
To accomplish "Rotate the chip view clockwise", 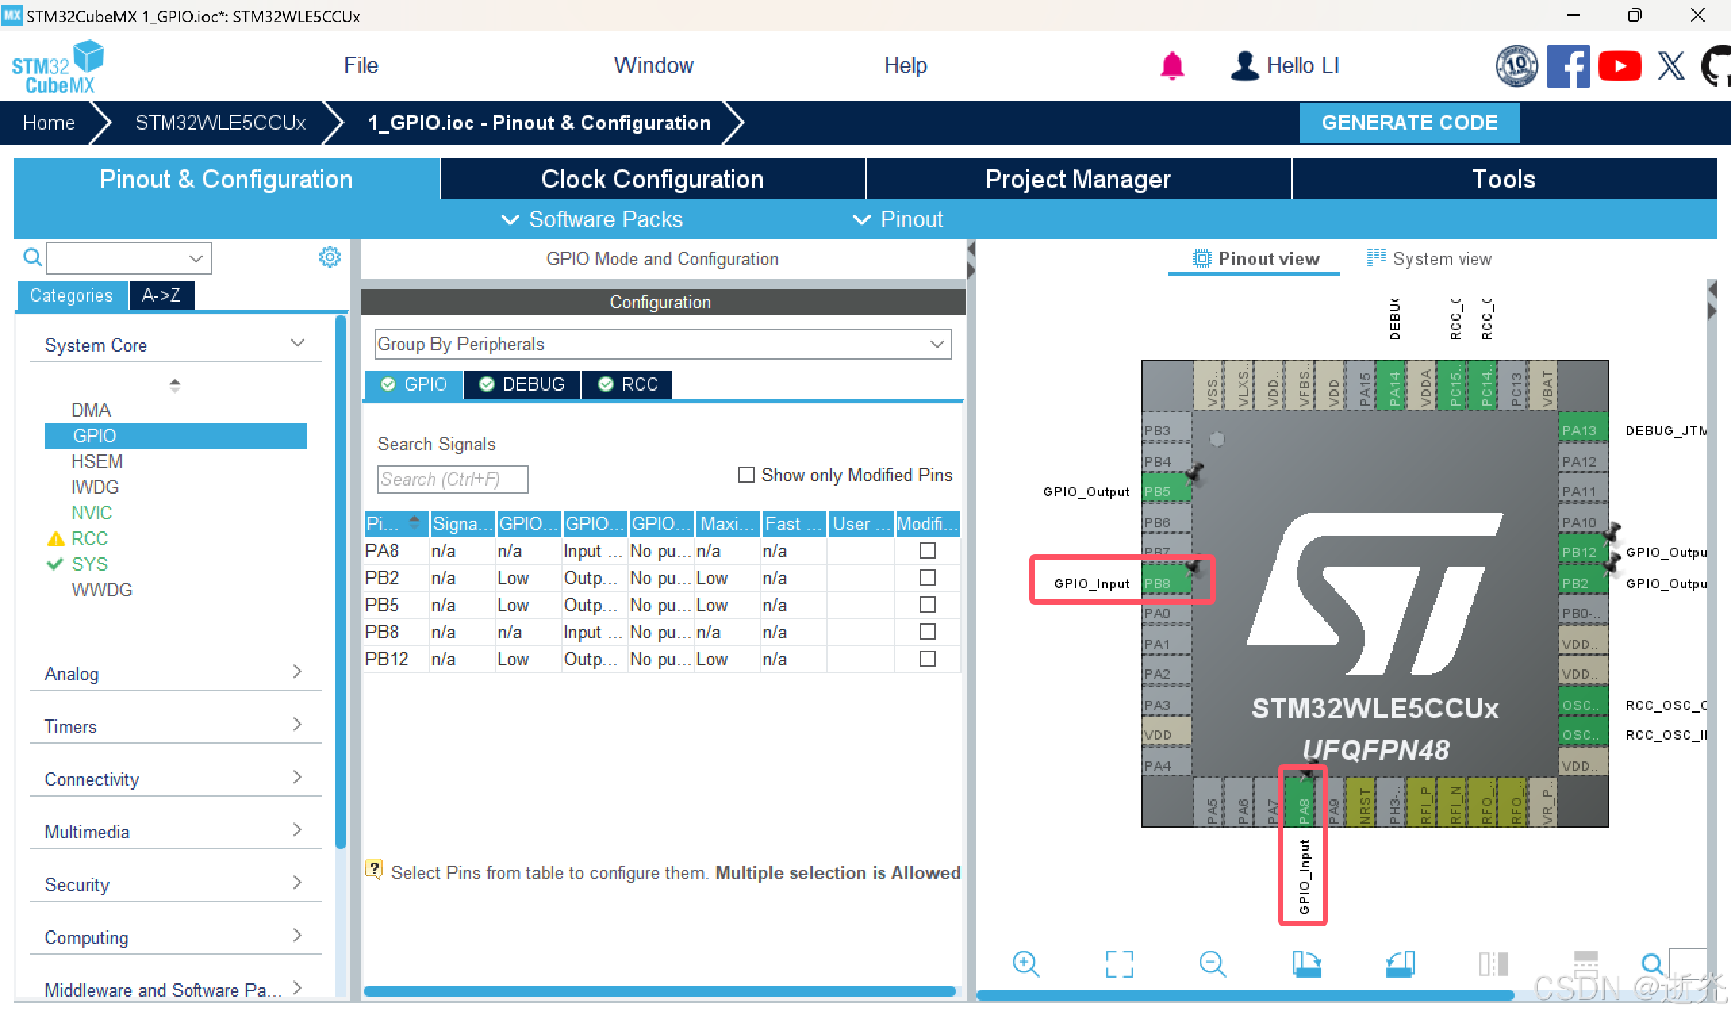I will 1306,964.
